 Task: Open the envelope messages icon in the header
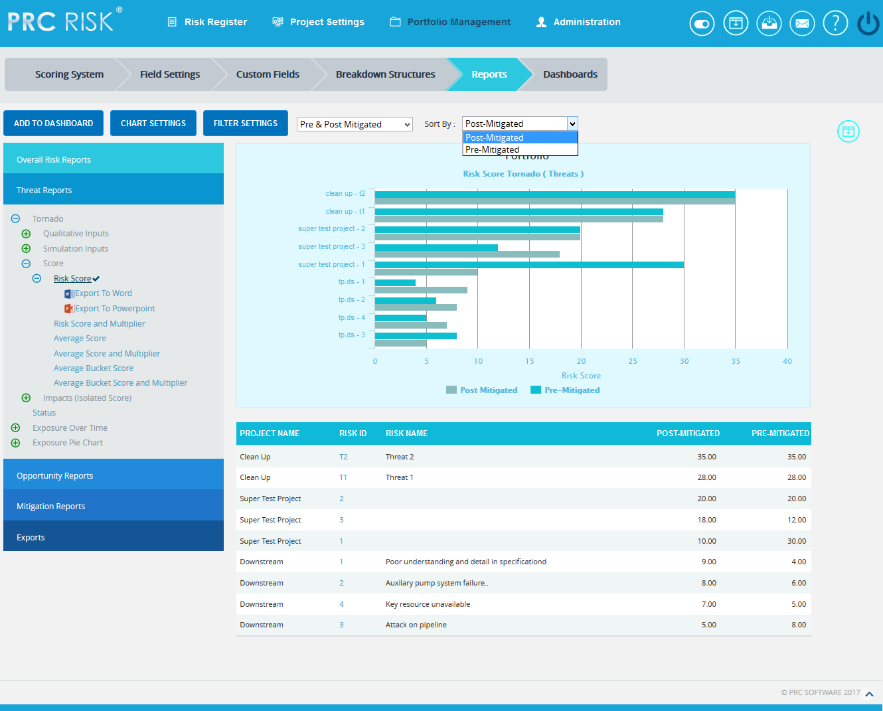coord(802,23)
